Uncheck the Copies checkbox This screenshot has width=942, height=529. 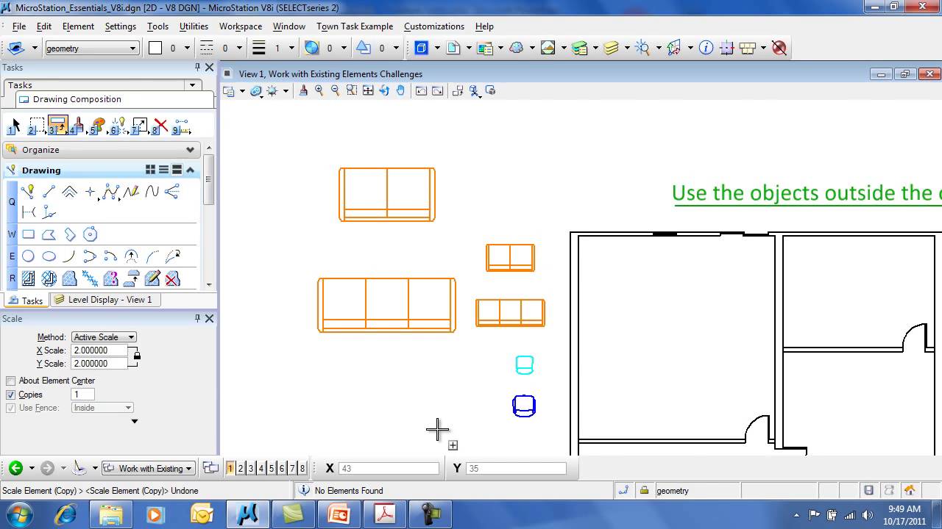[10, 395]
